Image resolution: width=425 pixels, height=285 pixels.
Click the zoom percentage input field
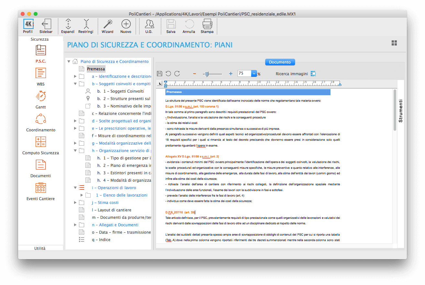[244, 74]
